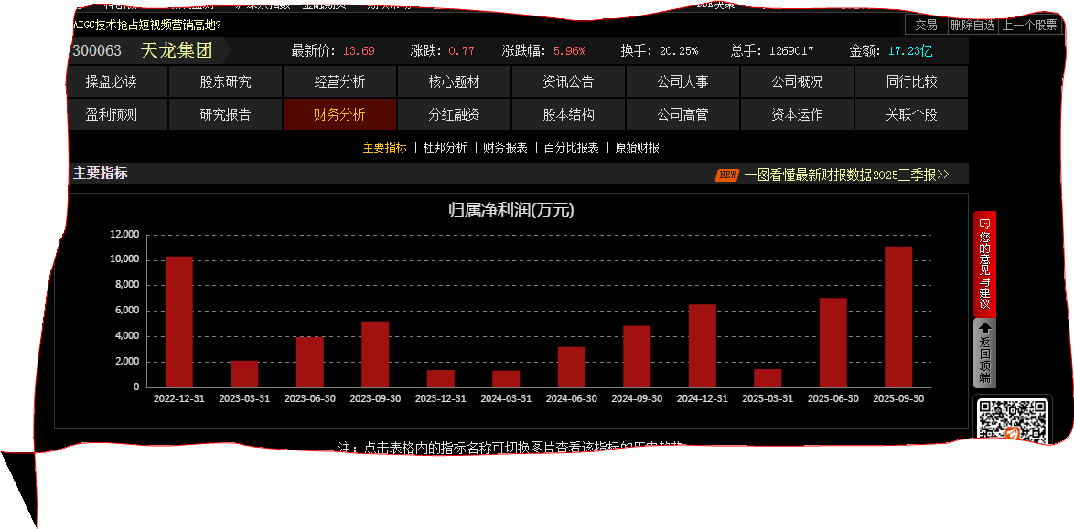Select the 公司大事 tab

pos(682,82)
